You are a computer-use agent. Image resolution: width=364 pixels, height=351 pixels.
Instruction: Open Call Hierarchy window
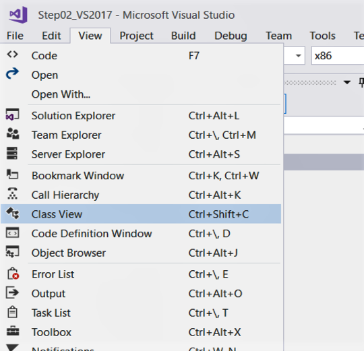(x=141, y=195)
